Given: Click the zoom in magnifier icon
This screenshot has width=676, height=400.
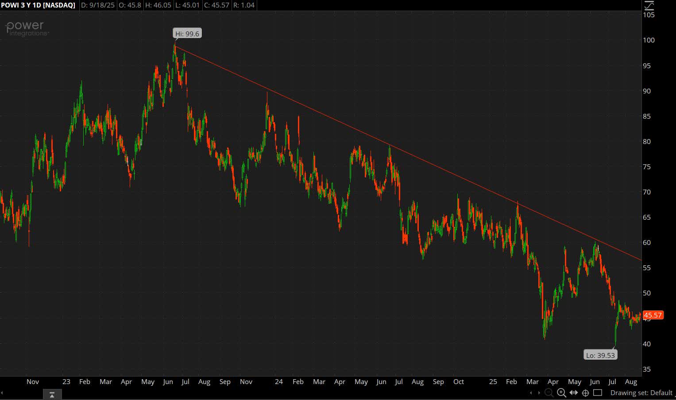Looking at the screenshot, I should [x=561, y=392].
